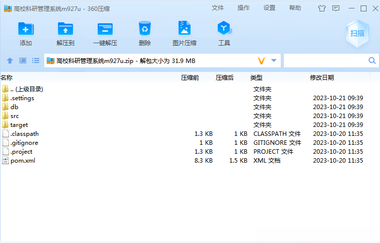Screen dimensions: 380x243
Task: Open the 设置 menu
Action: point(269,8)
